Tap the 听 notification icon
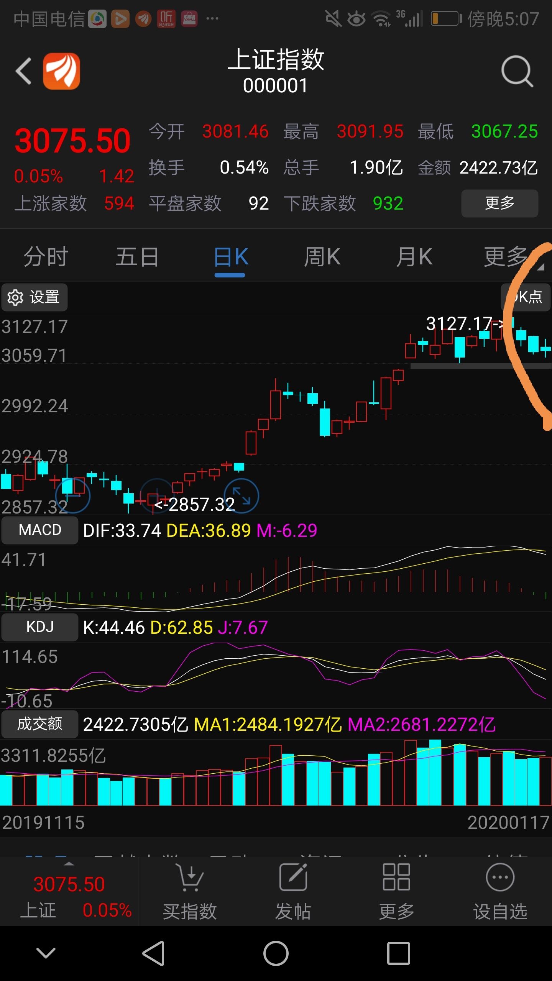Image resolution: width=552 pixels, height=981 pixels. coord(166,18)
